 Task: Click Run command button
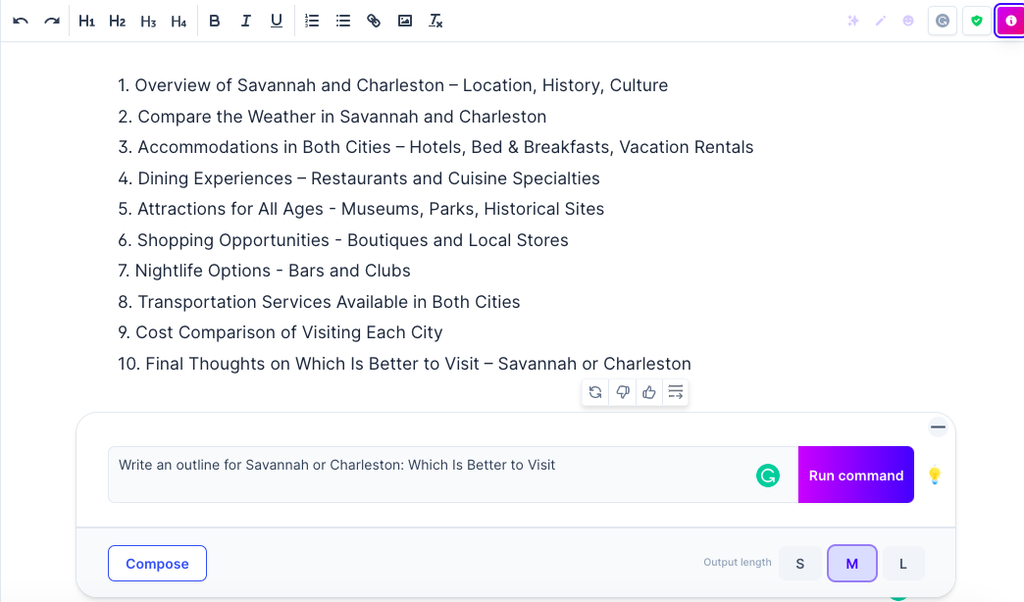tap(856, 475)
